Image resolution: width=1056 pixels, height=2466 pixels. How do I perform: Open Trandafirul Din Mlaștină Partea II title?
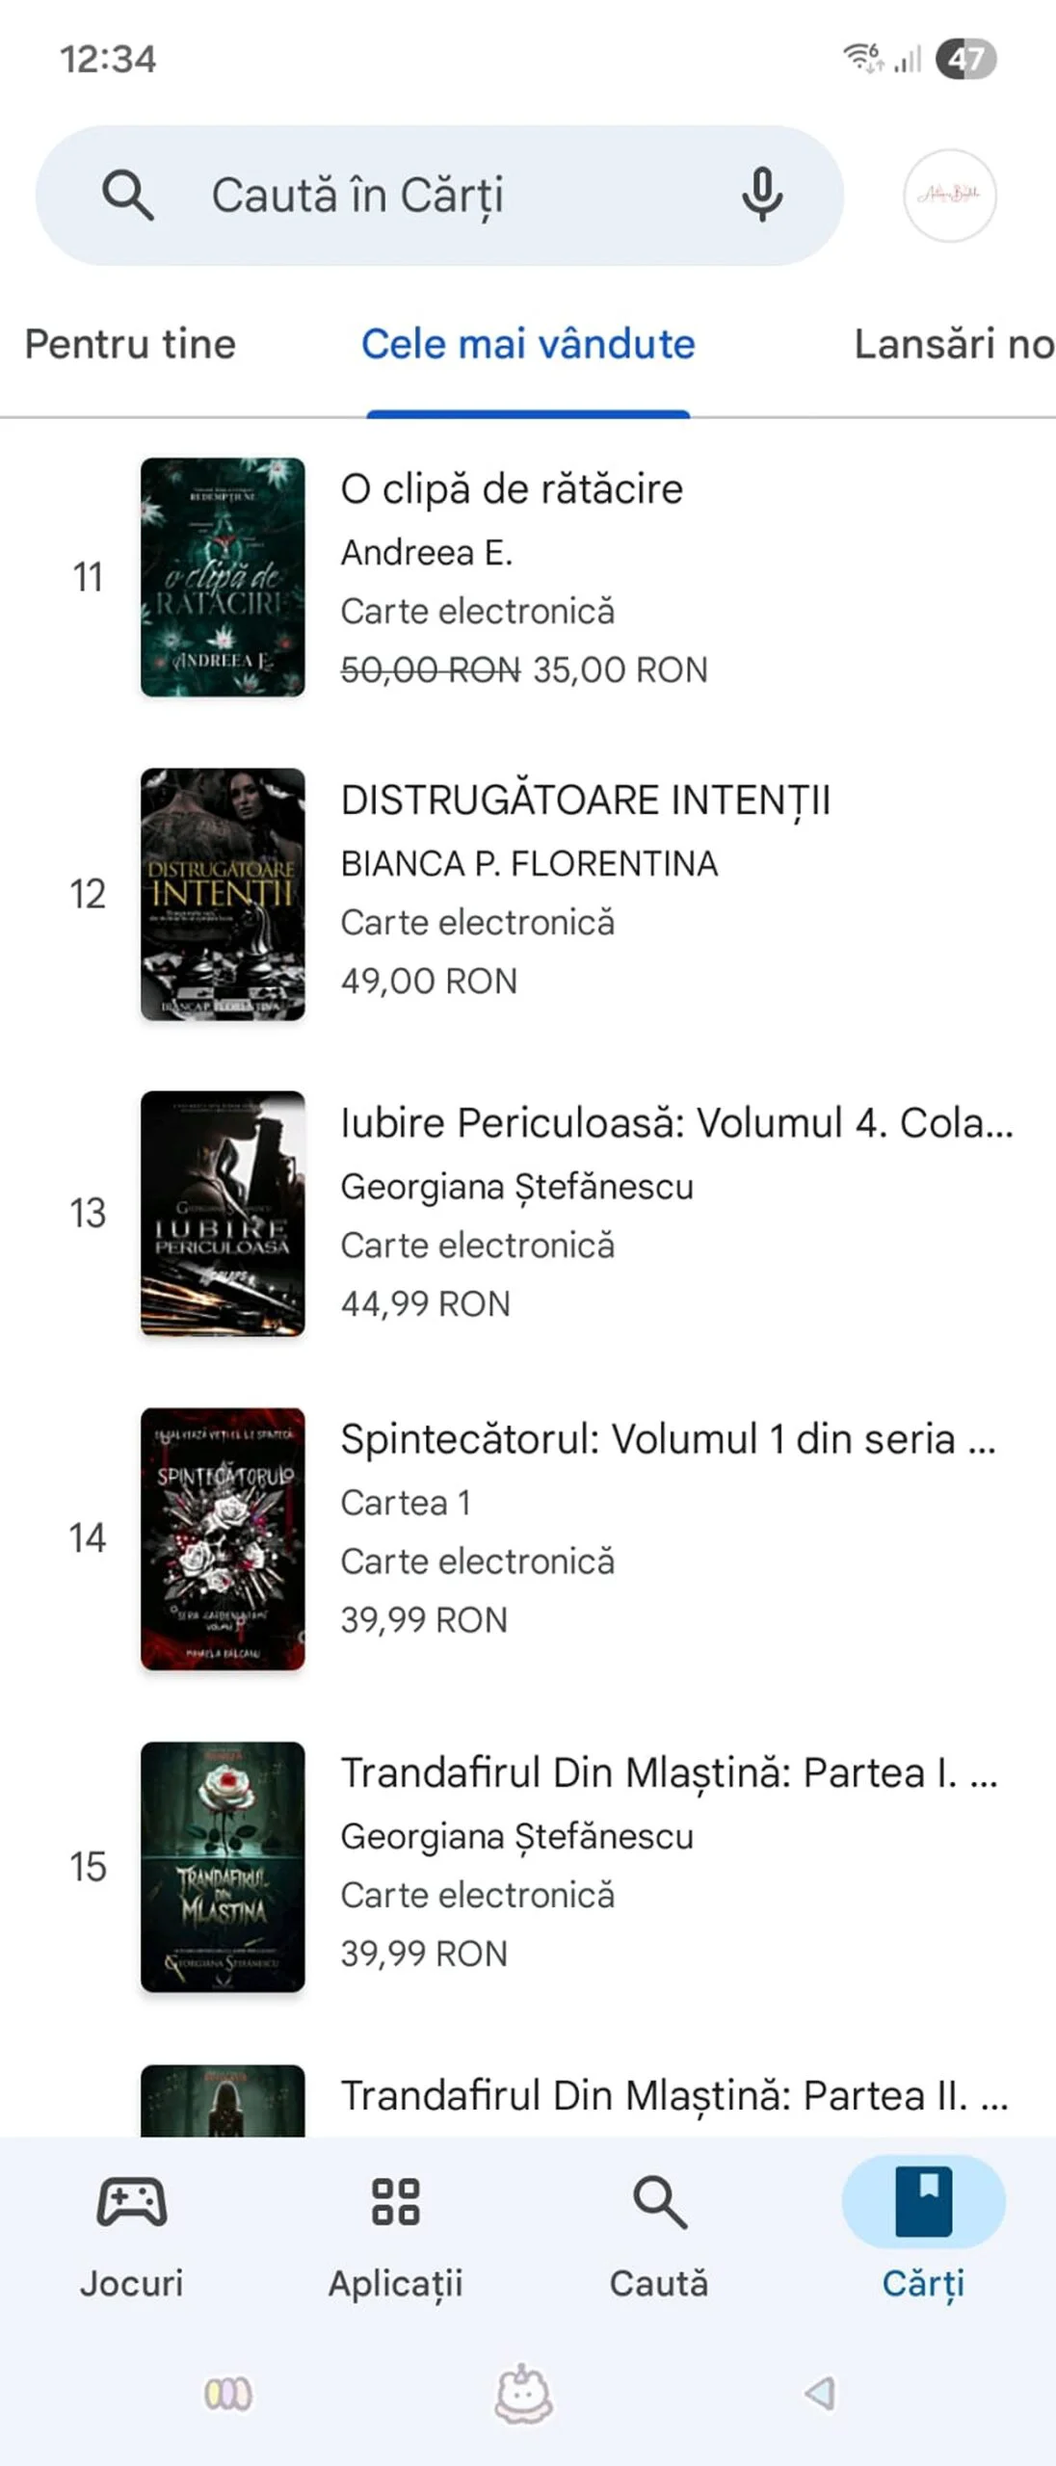point(674,2096)
